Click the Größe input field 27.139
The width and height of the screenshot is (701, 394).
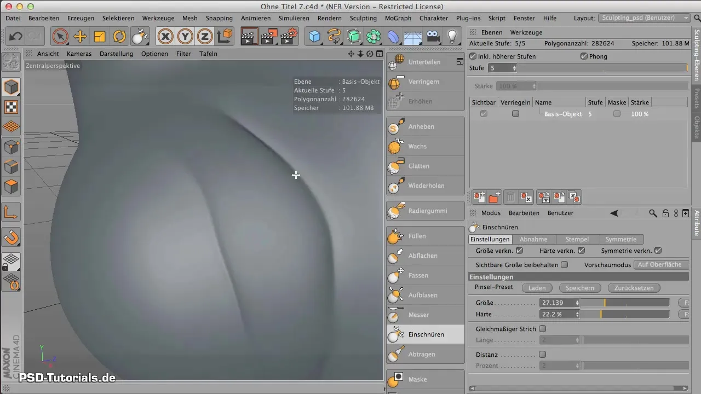557,303
